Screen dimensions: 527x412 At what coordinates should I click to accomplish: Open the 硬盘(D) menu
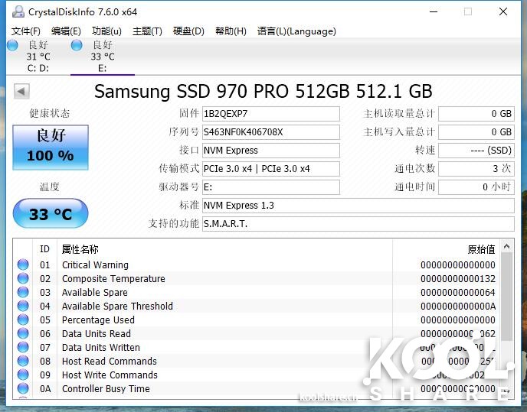tap(188, 31)
